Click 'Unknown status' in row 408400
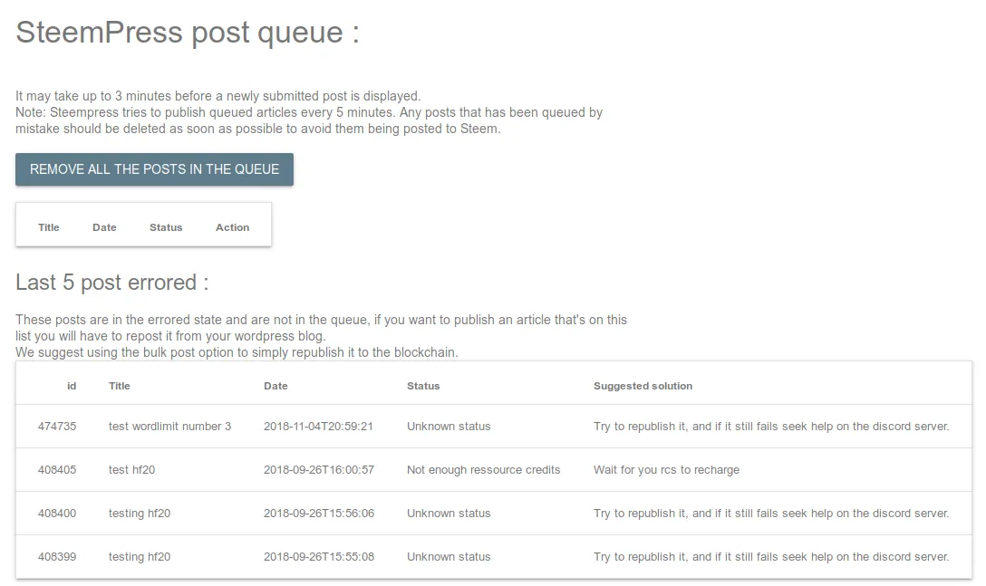 point(449,513)
